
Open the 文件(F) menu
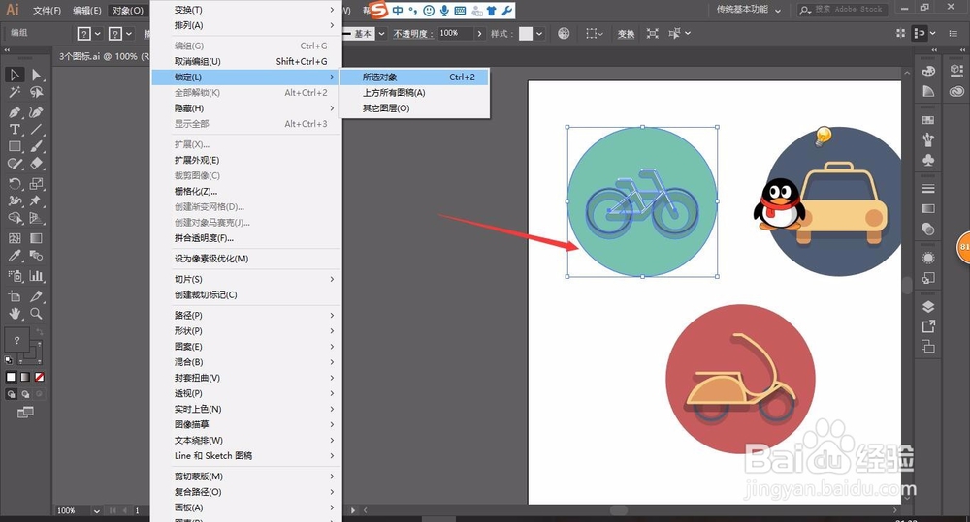pyautogui.click(x=47, y=11)
